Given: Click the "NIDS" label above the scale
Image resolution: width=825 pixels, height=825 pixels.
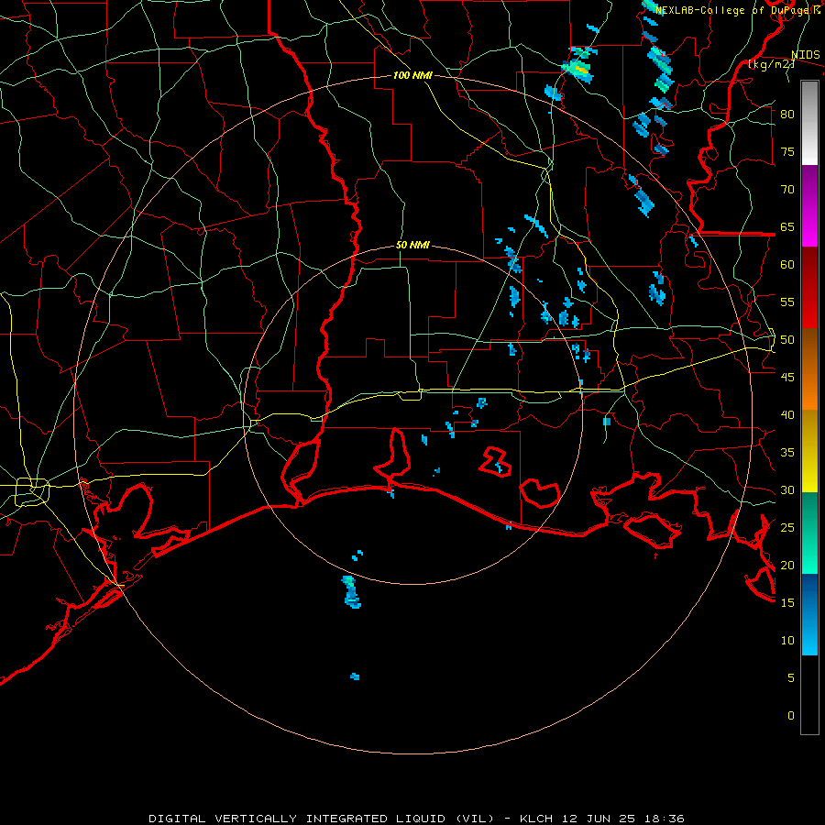Looking at the screenshot, I should point(805,54).
